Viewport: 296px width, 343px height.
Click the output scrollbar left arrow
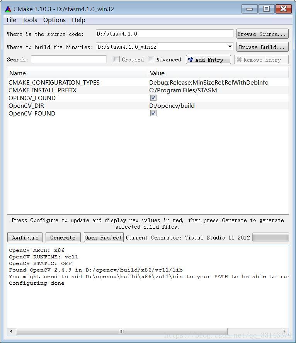[11, 331]
